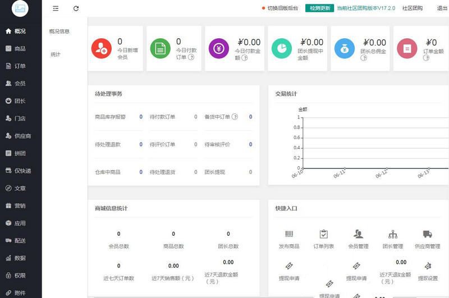
Task: Click the pink 订单金额 icon
Action: click(x=407, y=48)
